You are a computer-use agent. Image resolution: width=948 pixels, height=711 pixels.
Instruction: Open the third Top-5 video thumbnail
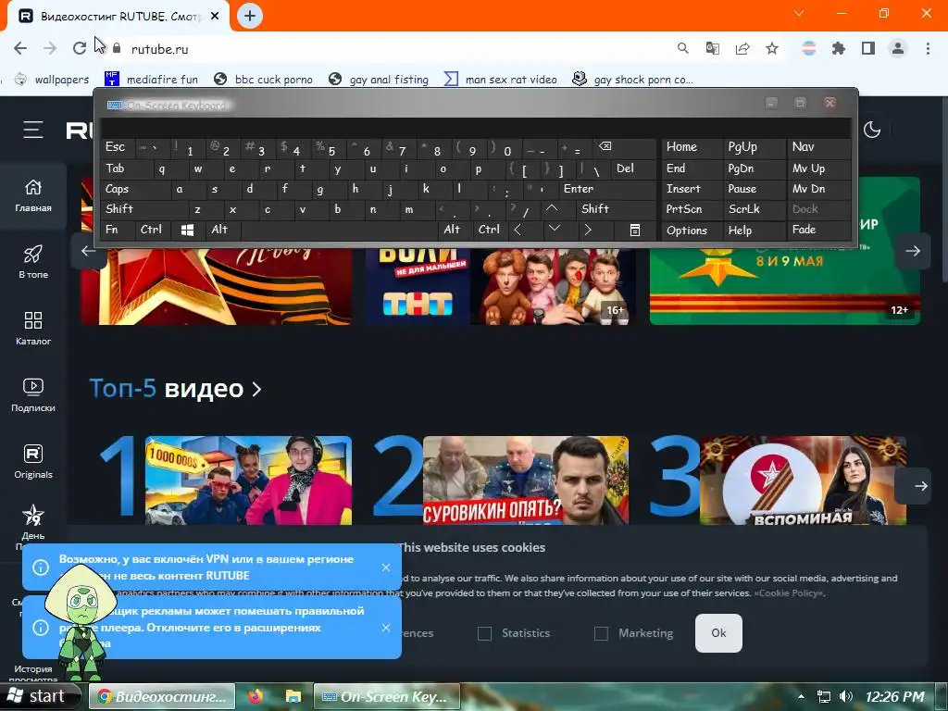click(803, 480)
